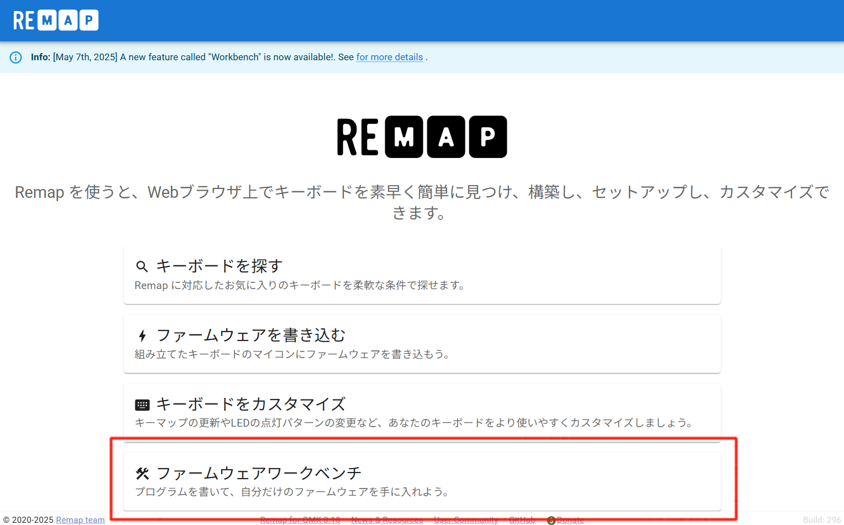The width and height of the screenshot is (844, 525).
Task: Open the Remap for QMK 0.18 footer link
Action: (x=300, y=520)
